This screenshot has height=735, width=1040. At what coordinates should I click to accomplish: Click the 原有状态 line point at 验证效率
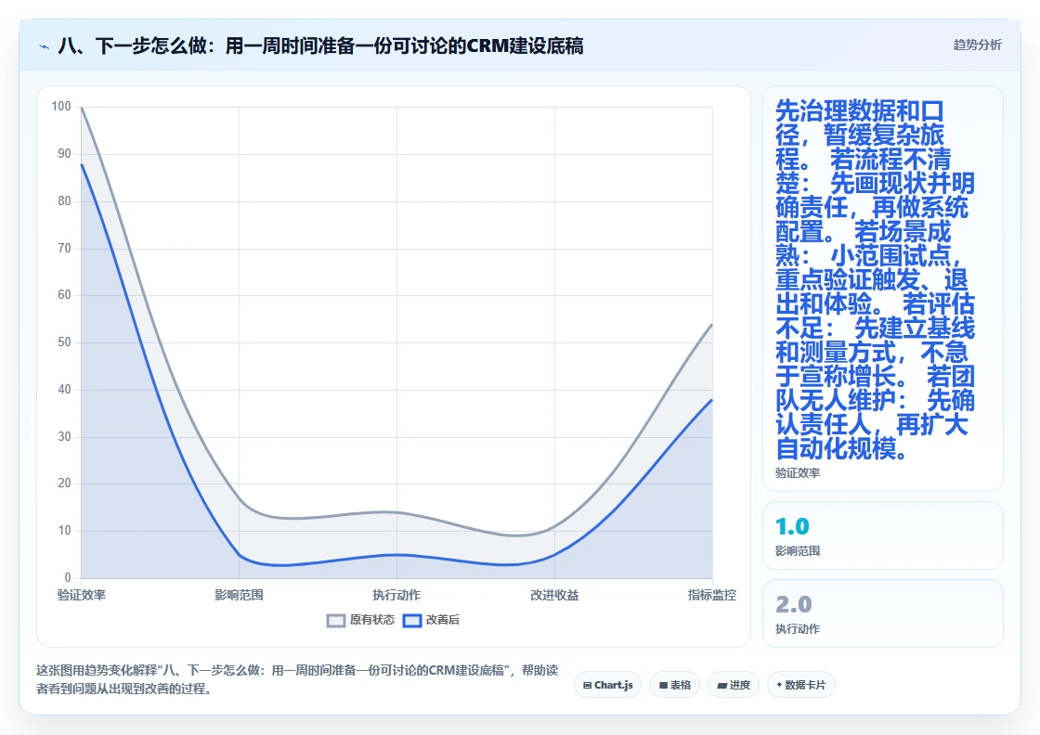pyautogui.click(x=82, y=108)
